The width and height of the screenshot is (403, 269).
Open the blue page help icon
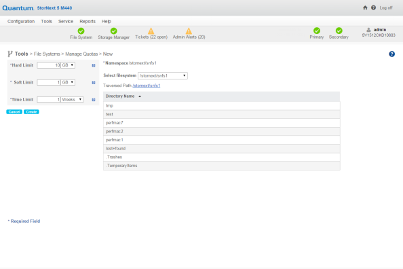pyautogui.click(x=391, y=54)
